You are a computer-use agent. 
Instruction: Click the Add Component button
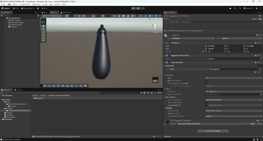[213, 131]
